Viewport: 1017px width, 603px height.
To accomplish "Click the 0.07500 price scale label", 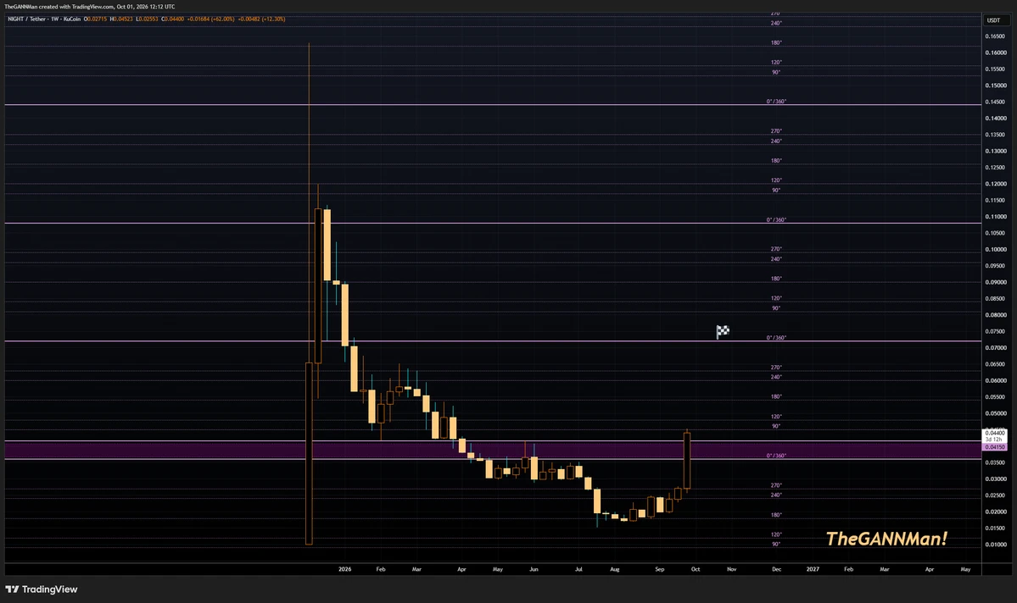I will click(x=995, y=332).
